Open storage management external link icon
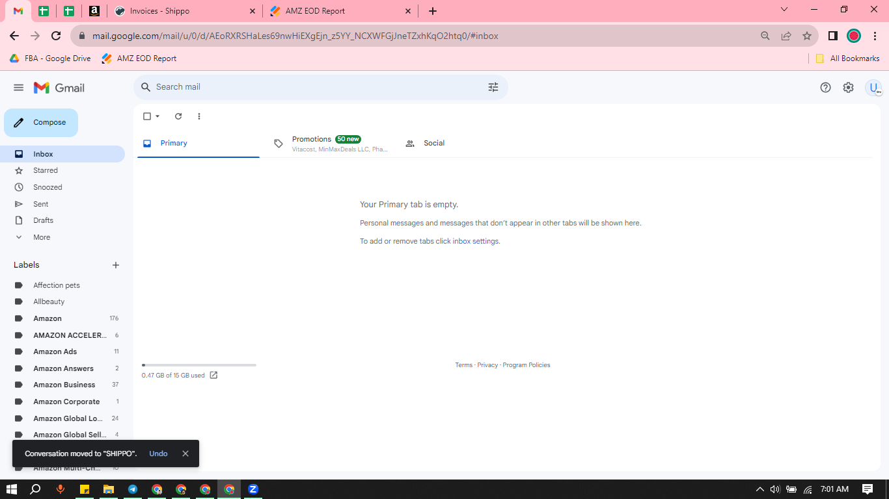 (213, 376)
